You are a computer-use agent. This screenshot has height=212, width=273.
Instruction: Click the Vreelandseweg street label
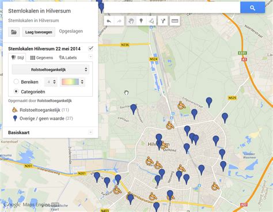[x=48, y=171]
